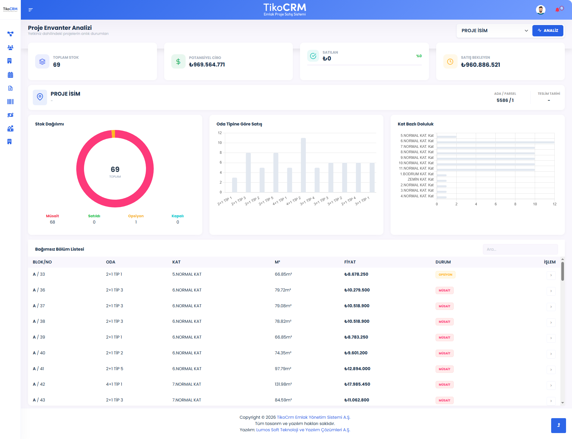
Task: Open the document sidebar icon
Action: pyautogui.click(x=10, y=88)
